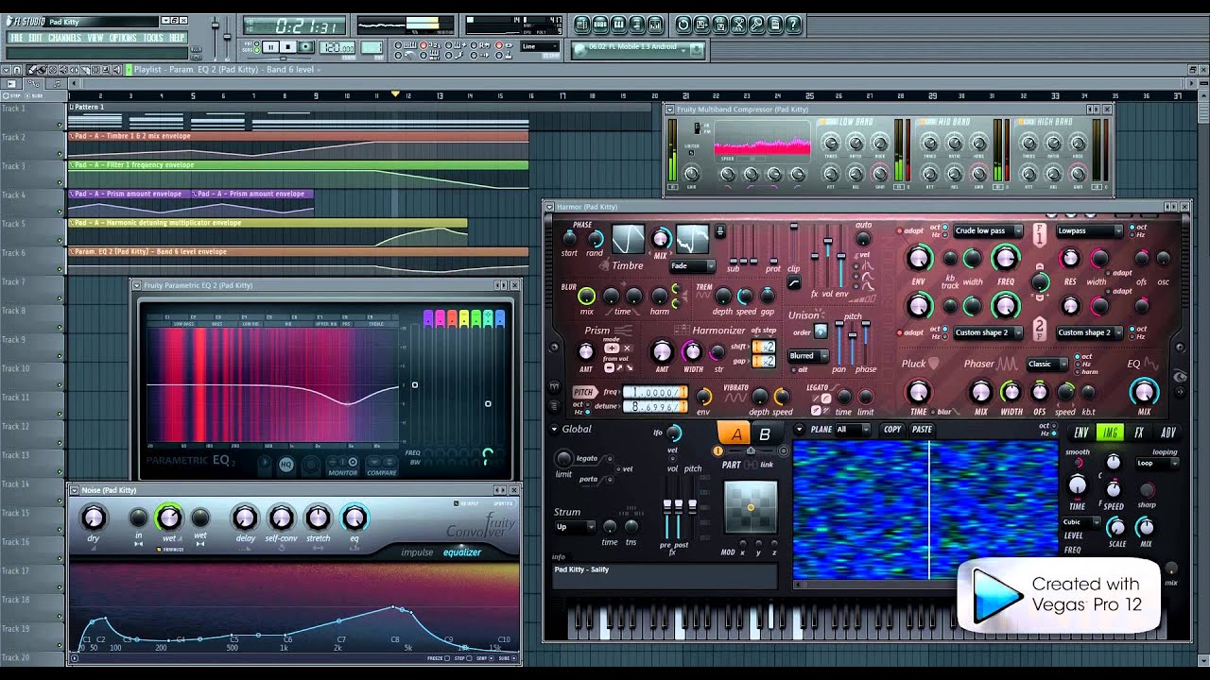This screenshot has width=1210, height=680.
Task: Open the Line snap dropdown
Action: [x=539, y=46]
